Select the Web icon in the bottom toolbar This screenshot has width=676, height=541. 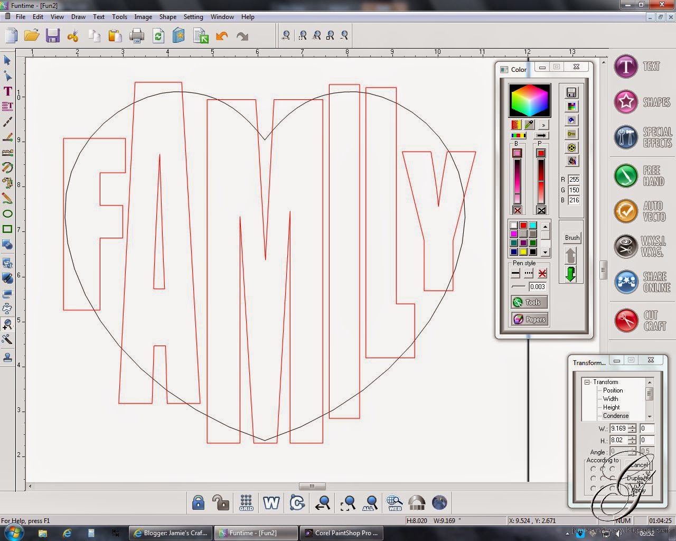click(394, 502)
